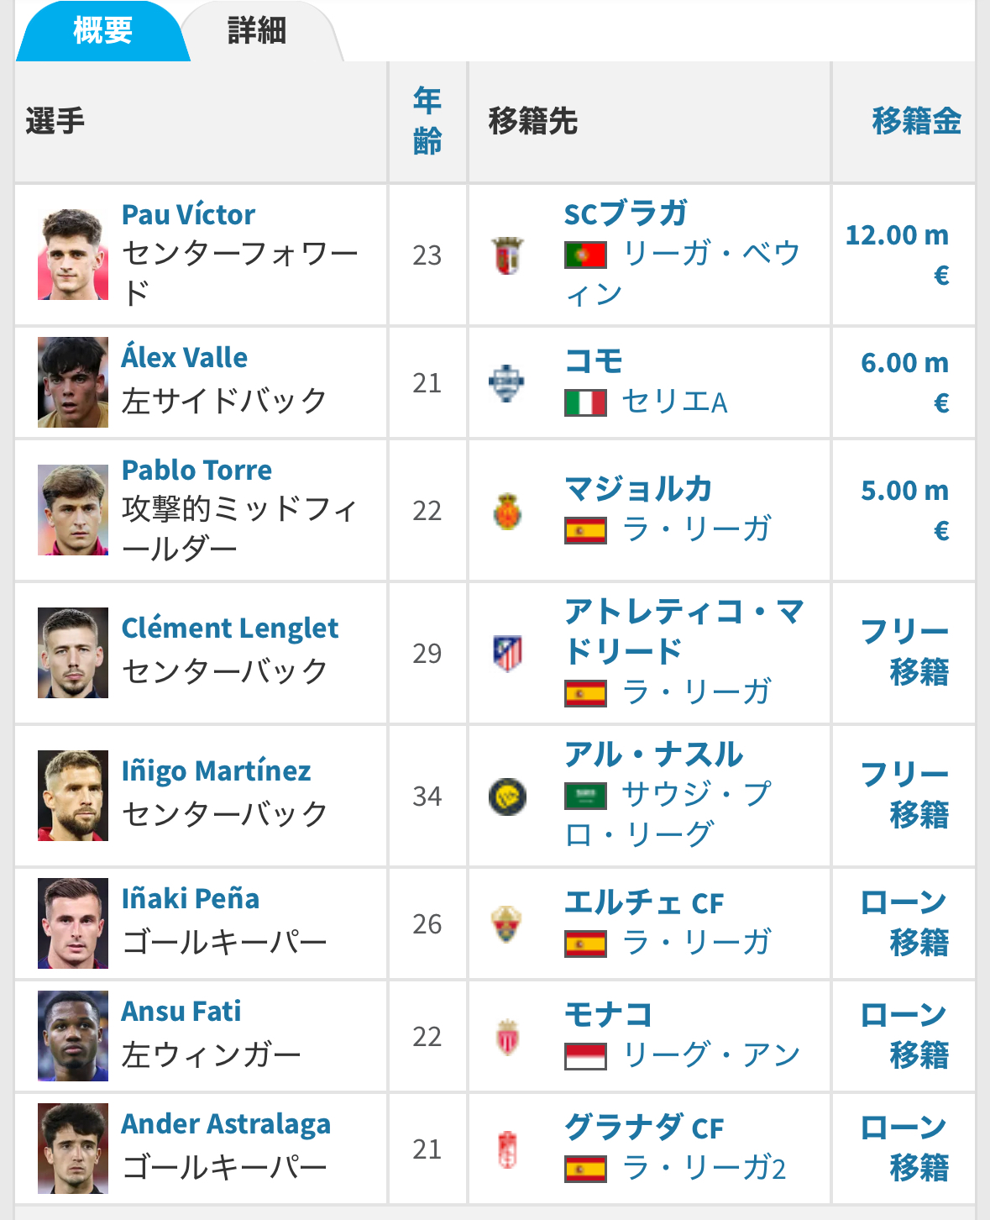Open the Ansu Fati player photo thumbnail
The image size is (990, 1220).
point(73,1036)
